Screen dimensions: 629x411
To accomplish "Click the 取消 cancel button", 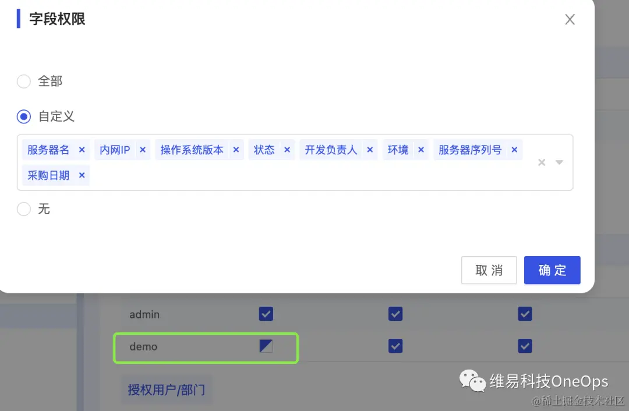I will (489, 270).
